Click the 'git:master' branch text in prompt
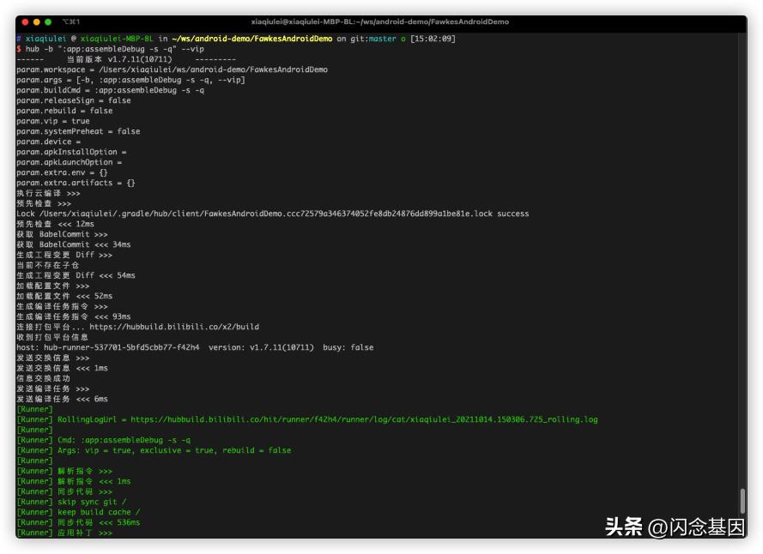This screenshot has height=554, width=763. pos(373,39)
